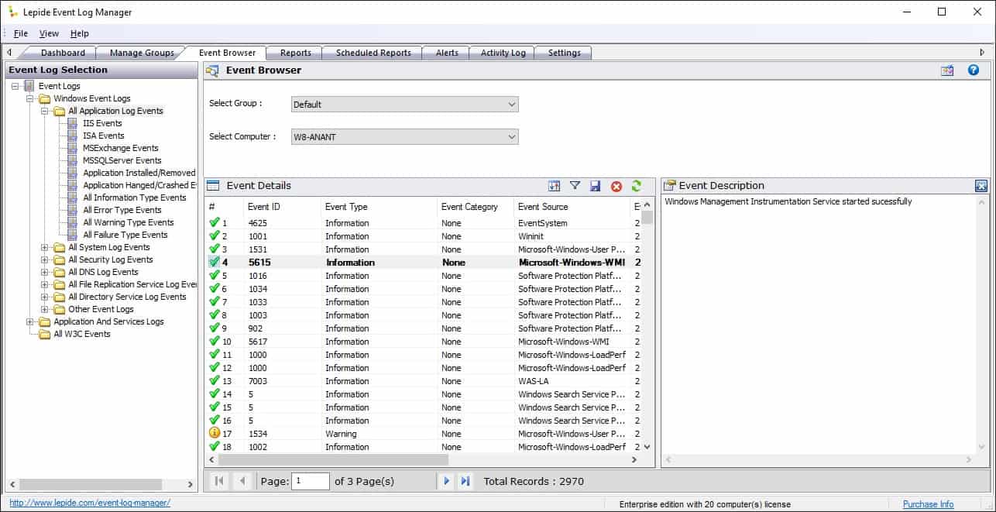Switch to the Alerts tab
This screenshot has height=512, width=996.
point(447,53)
